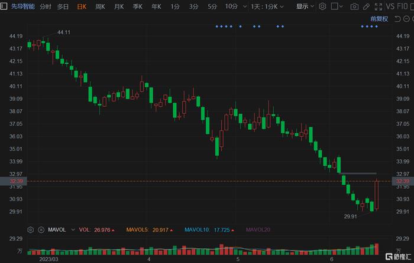Open the 显示 display dropdown
The image size is (414, 263).
(x=305, y=6)
